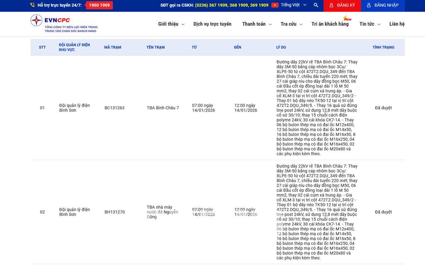This screenshot has height=266, width=425.
Task: Open Dịch vụ trực tuyến menu
Action: pos(212,24)
